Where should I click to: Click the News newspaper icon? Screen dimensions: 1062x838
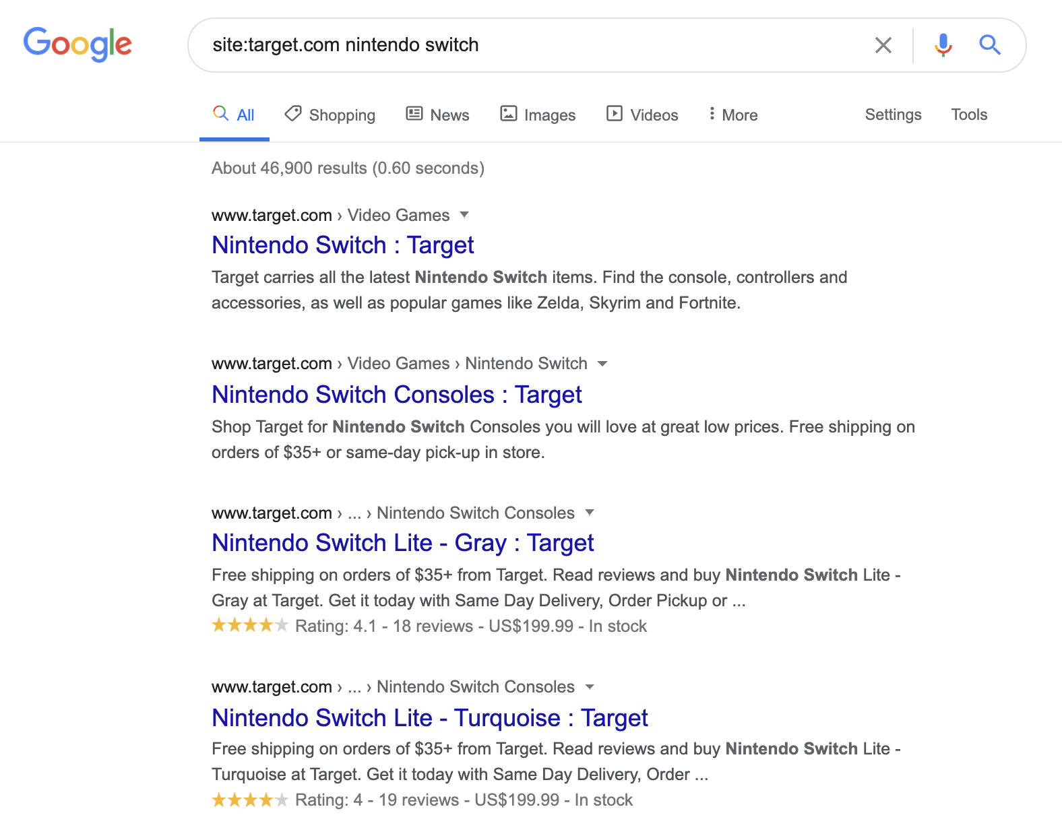click(x=414, y=114)
